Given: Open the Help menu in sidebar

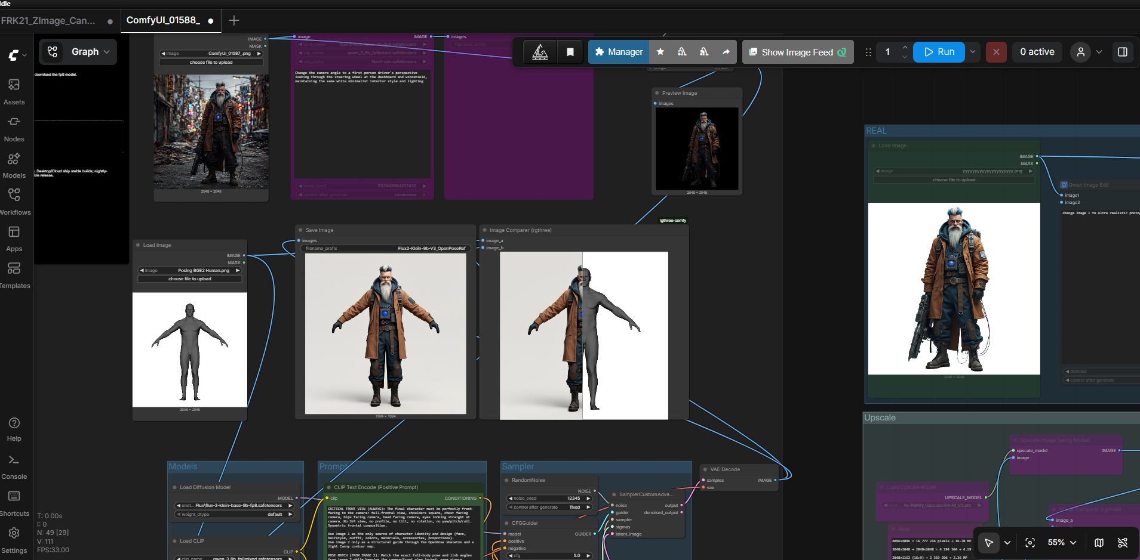Looking at the screenshot, I should coord(14,429).
